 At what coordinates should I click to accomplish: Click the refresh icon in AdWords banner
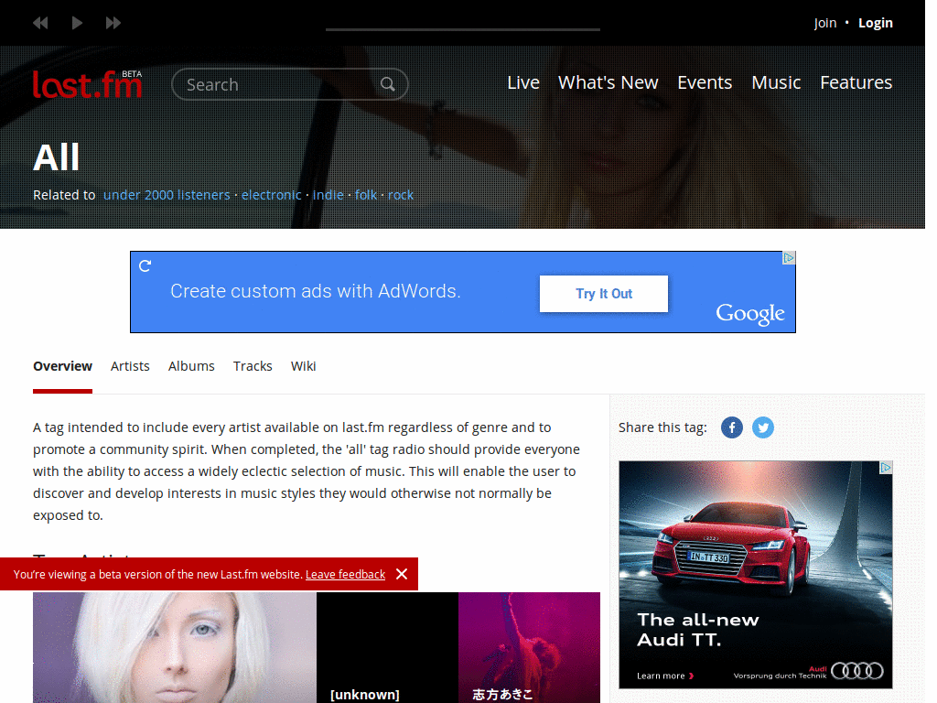145,265
